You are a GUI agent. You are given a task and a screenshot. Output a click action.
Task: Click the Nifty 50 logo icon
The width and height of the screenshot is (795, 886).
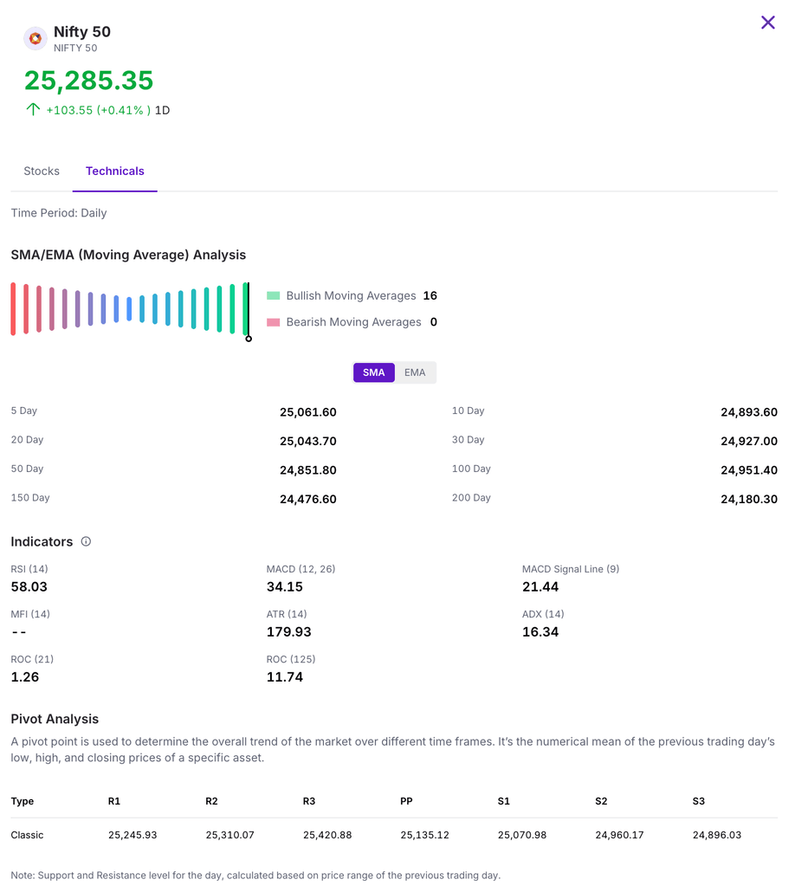[36, 39]
